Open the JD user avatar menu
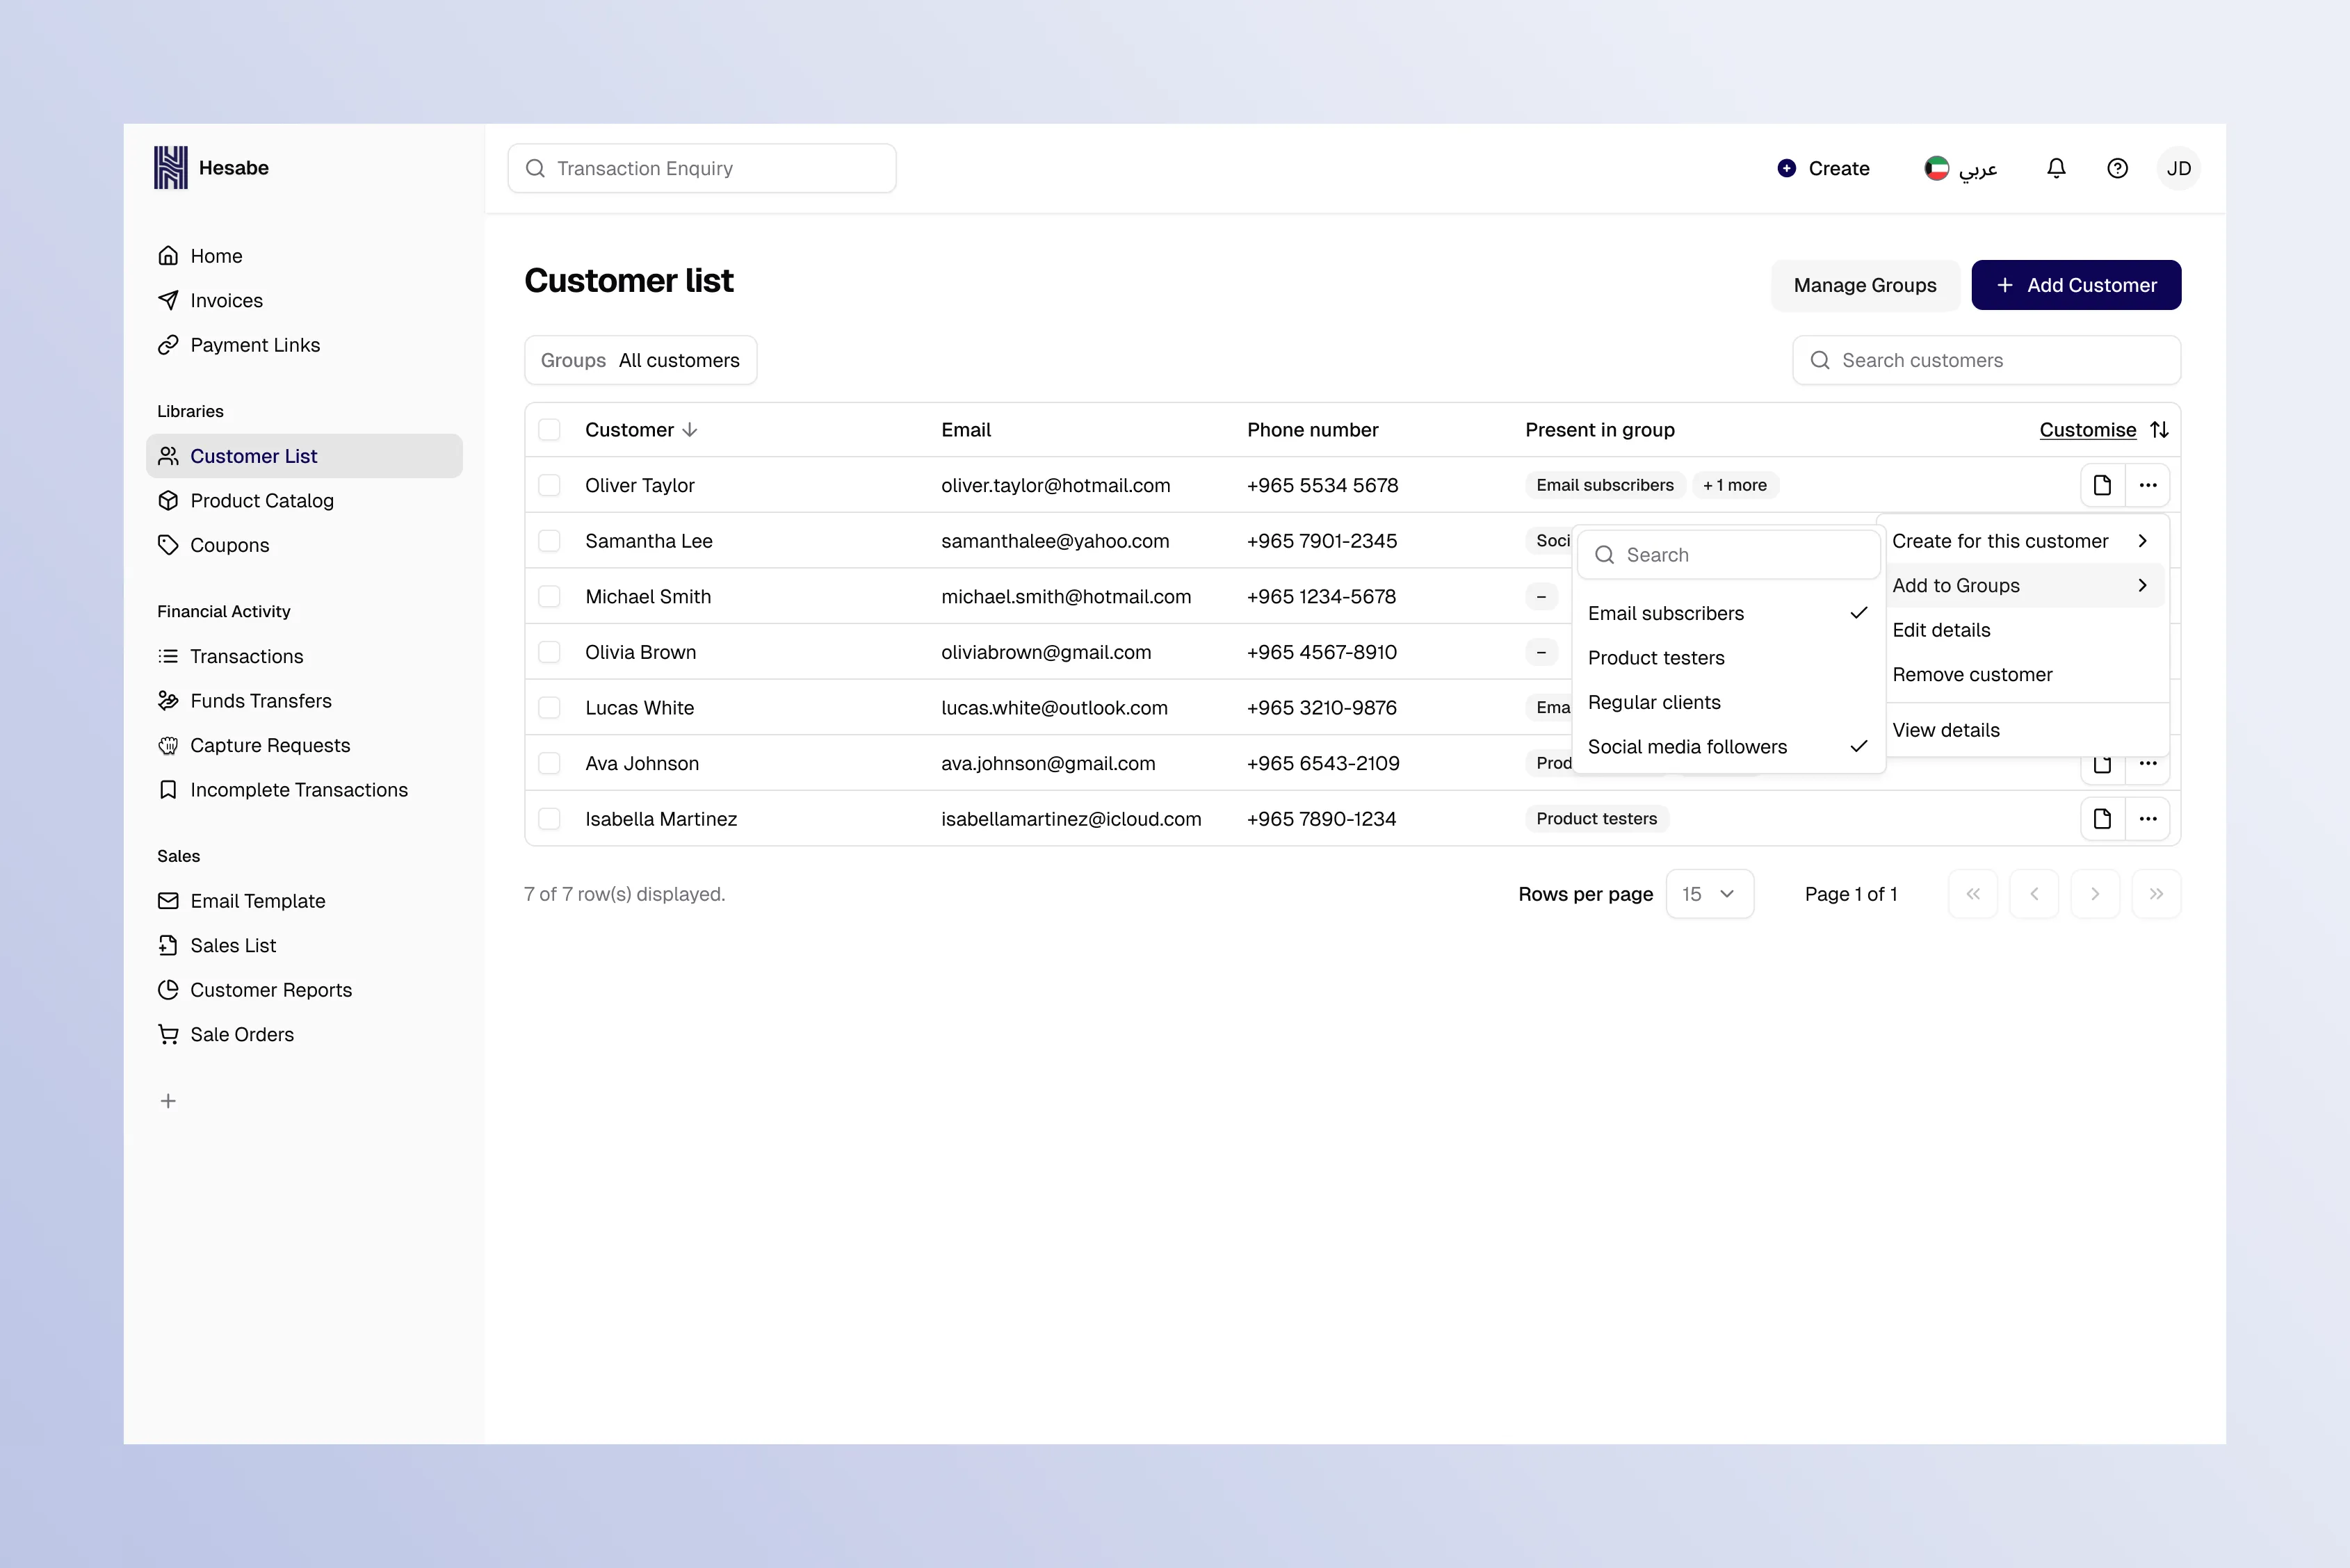Image resolution: width=2350 pixels, height=1568 pixels. tap(2179, 168)
